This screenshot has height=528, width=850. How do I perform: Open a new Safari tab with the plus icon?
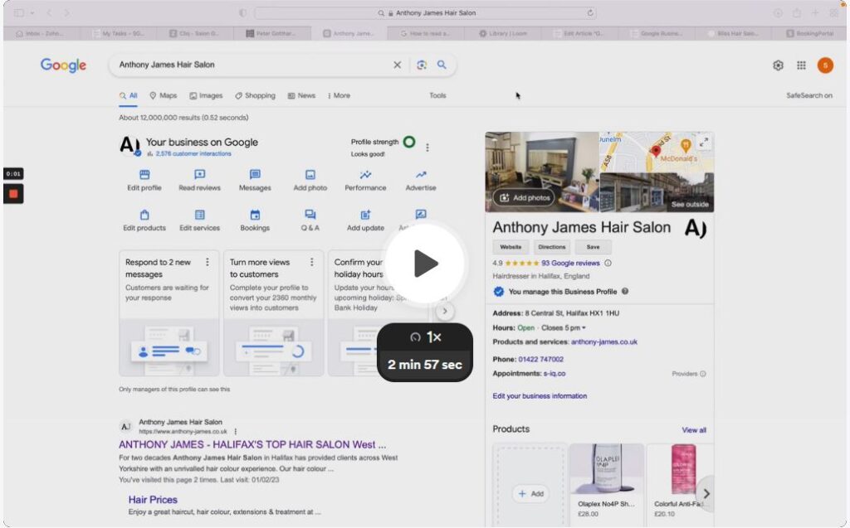click(x=815, y=13)
